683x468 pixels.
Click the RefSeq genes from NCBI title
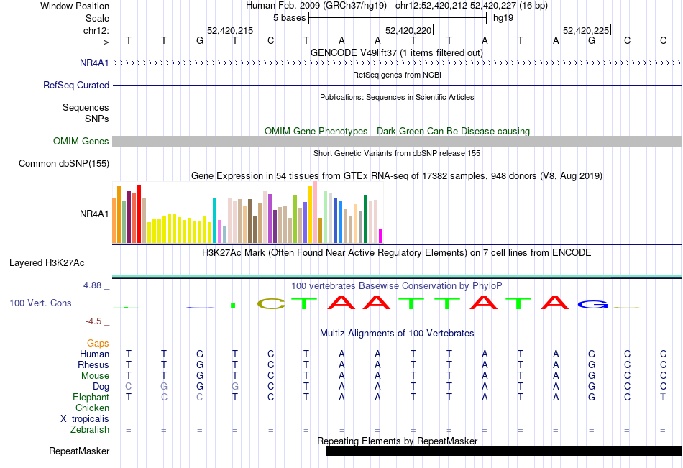[397, 75]
